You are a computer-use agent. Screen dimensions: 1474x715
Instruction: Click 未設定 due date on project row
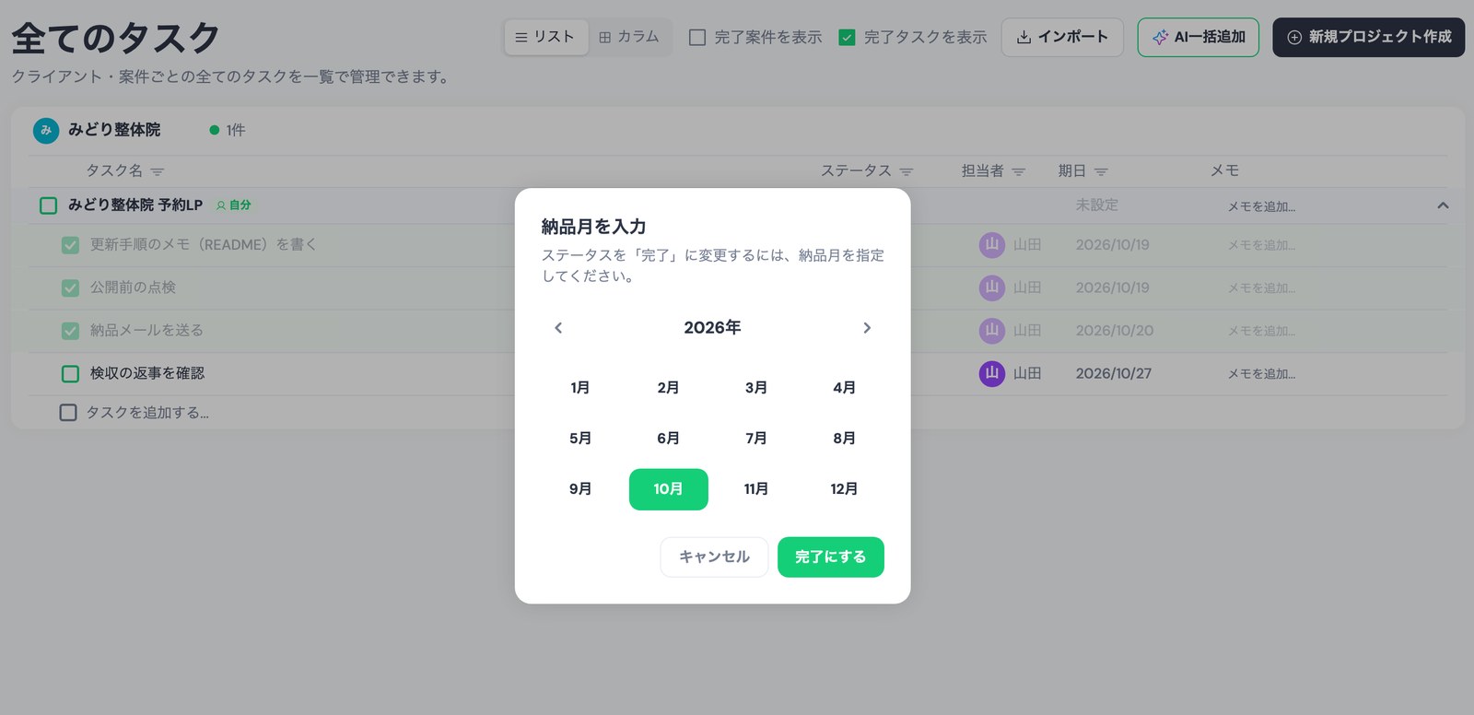click(1097, 205)
